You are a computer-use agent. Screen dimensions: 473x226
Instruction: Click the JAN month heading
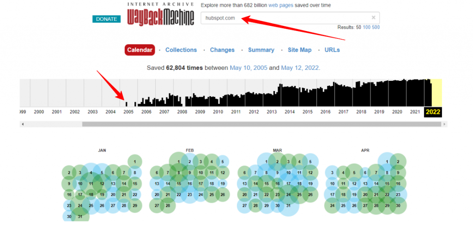pos(102,150)
